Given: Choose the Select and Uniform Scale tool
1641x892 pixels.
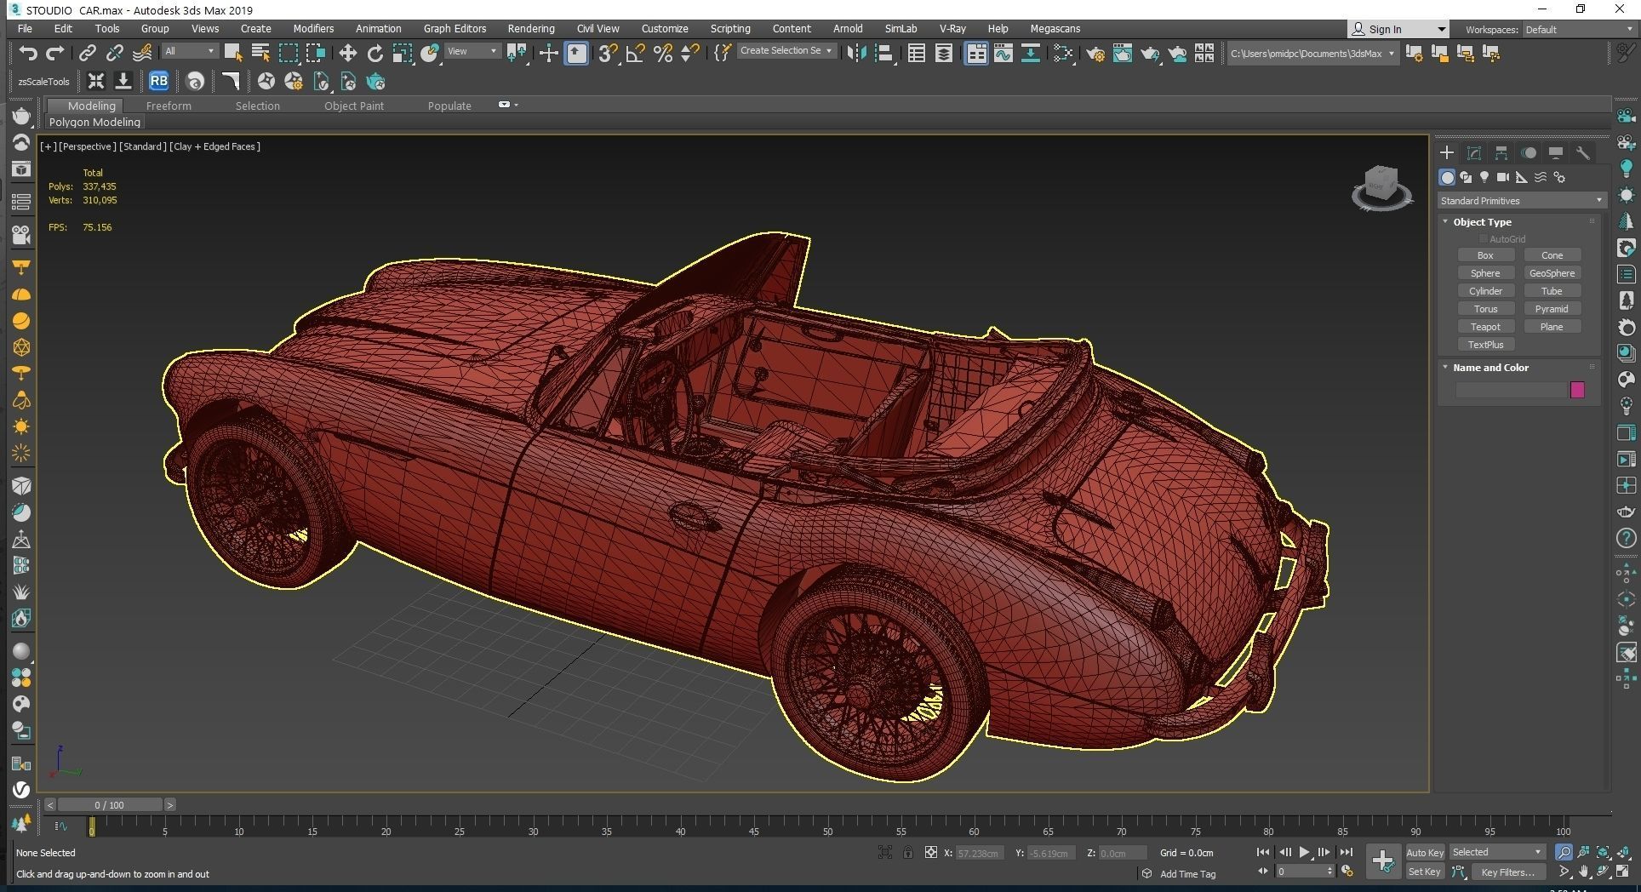Looking at the screenshot, I should (x=402, y=53).
